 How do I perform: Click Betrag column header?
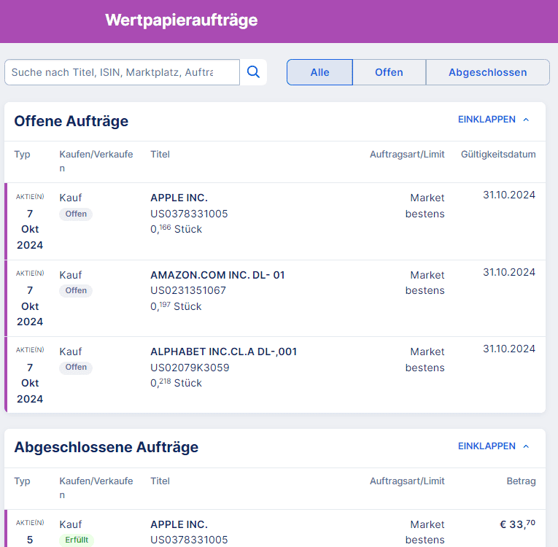tap(521, 481)
